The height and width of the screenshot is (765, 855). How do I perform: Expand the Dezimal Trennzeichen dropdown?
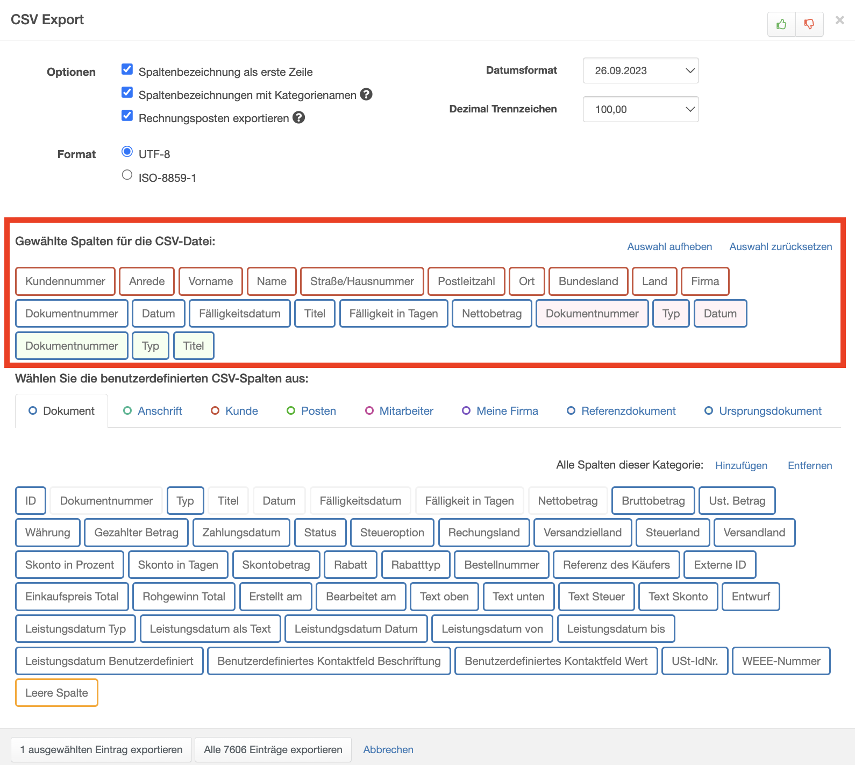coord(640,109)
